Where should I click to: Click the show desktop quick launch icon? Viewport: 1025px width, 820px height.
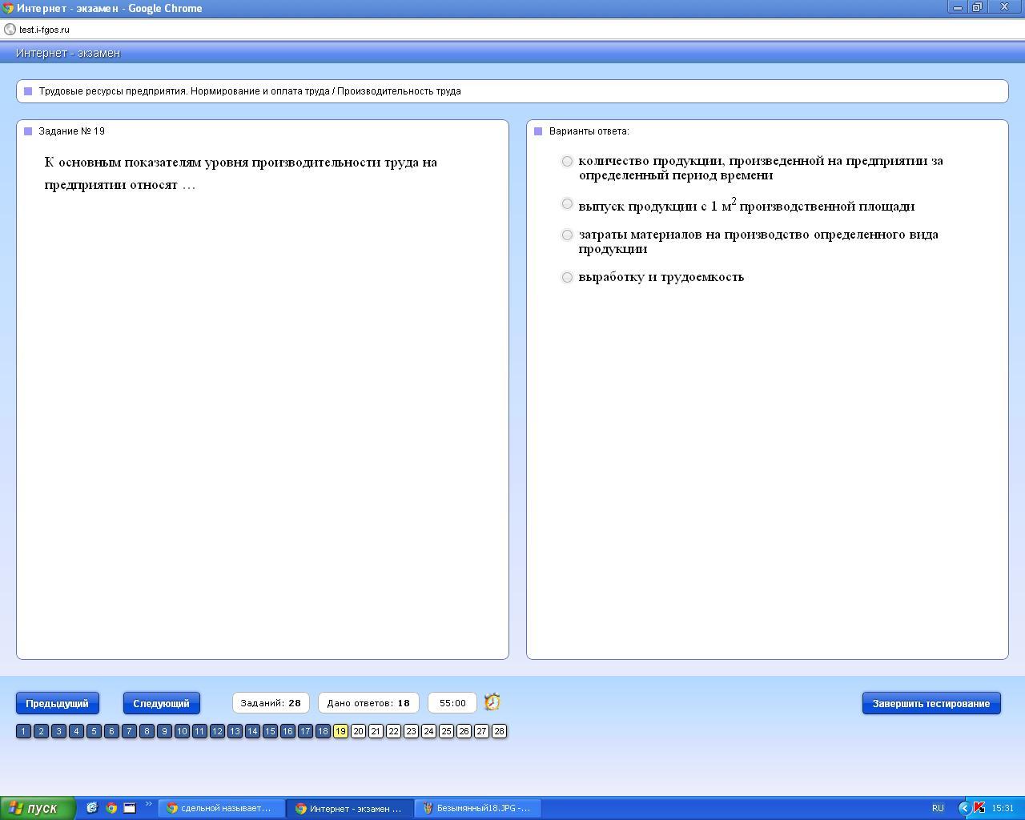130,808
